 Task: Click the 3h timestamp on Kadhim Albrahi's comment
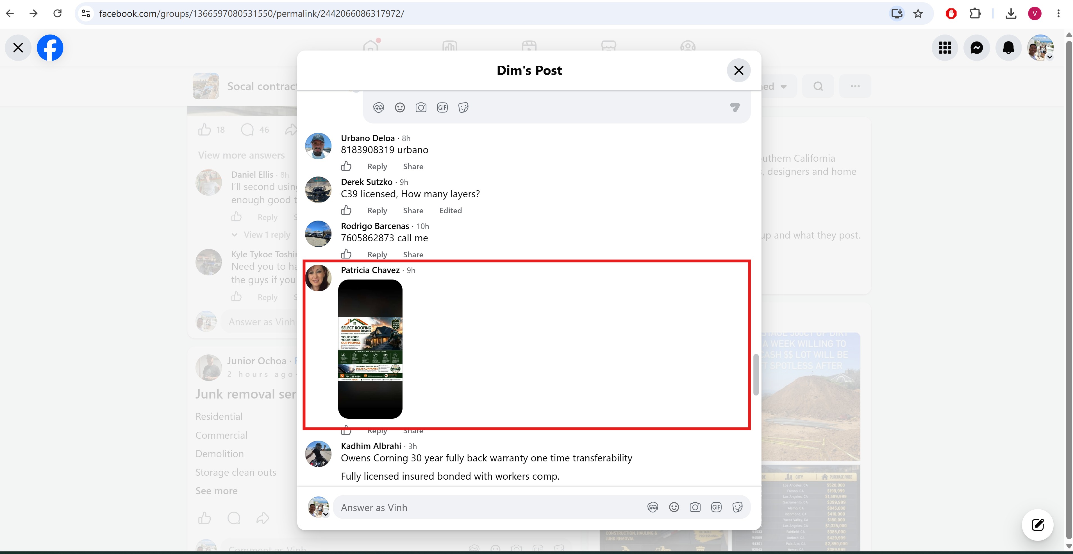click(x=412, y=447)
